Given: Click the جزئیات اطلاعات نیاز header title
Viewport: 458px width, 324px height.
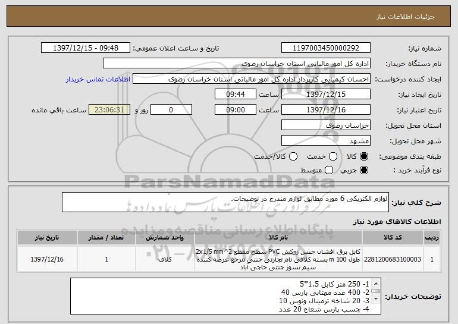Looking at the screenshot, I should [405, 17].
